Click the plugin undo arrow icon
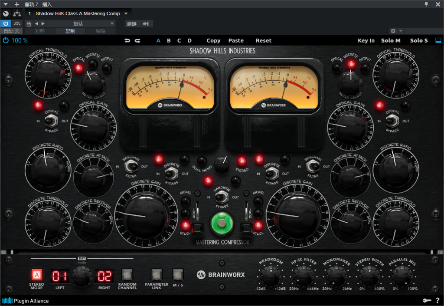The image size is (444, 306). point(127,40)
